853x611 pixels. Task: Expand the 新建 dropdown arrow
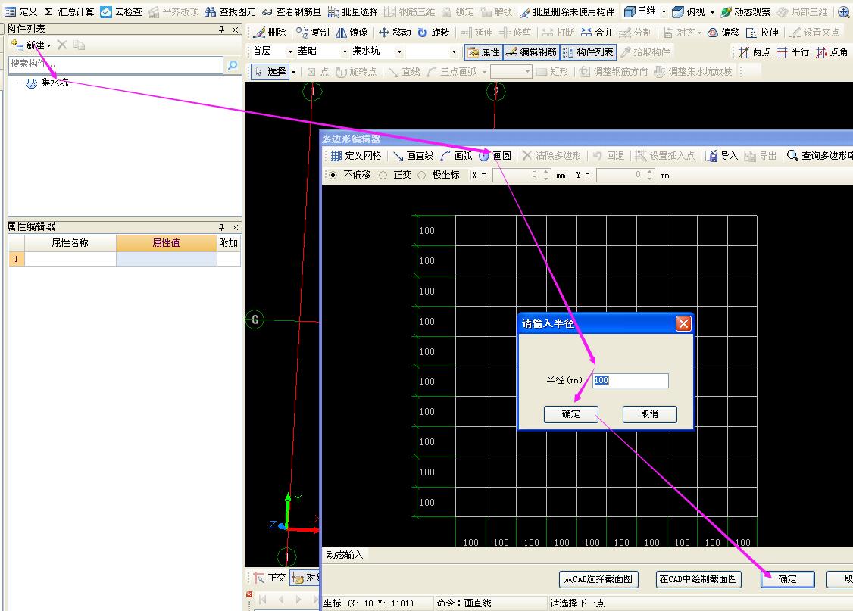pos(49,45)
